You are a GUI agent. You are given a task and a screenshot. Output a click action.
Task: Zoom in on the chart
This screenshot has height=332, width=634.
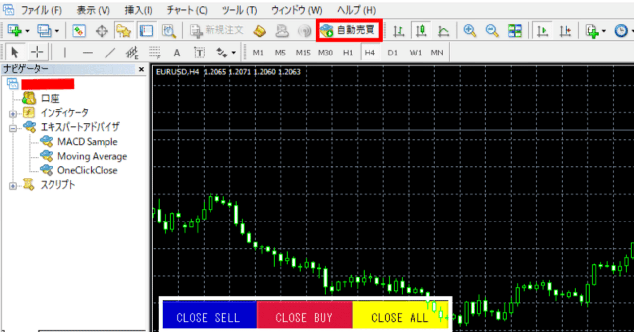(x=469, y=31)
